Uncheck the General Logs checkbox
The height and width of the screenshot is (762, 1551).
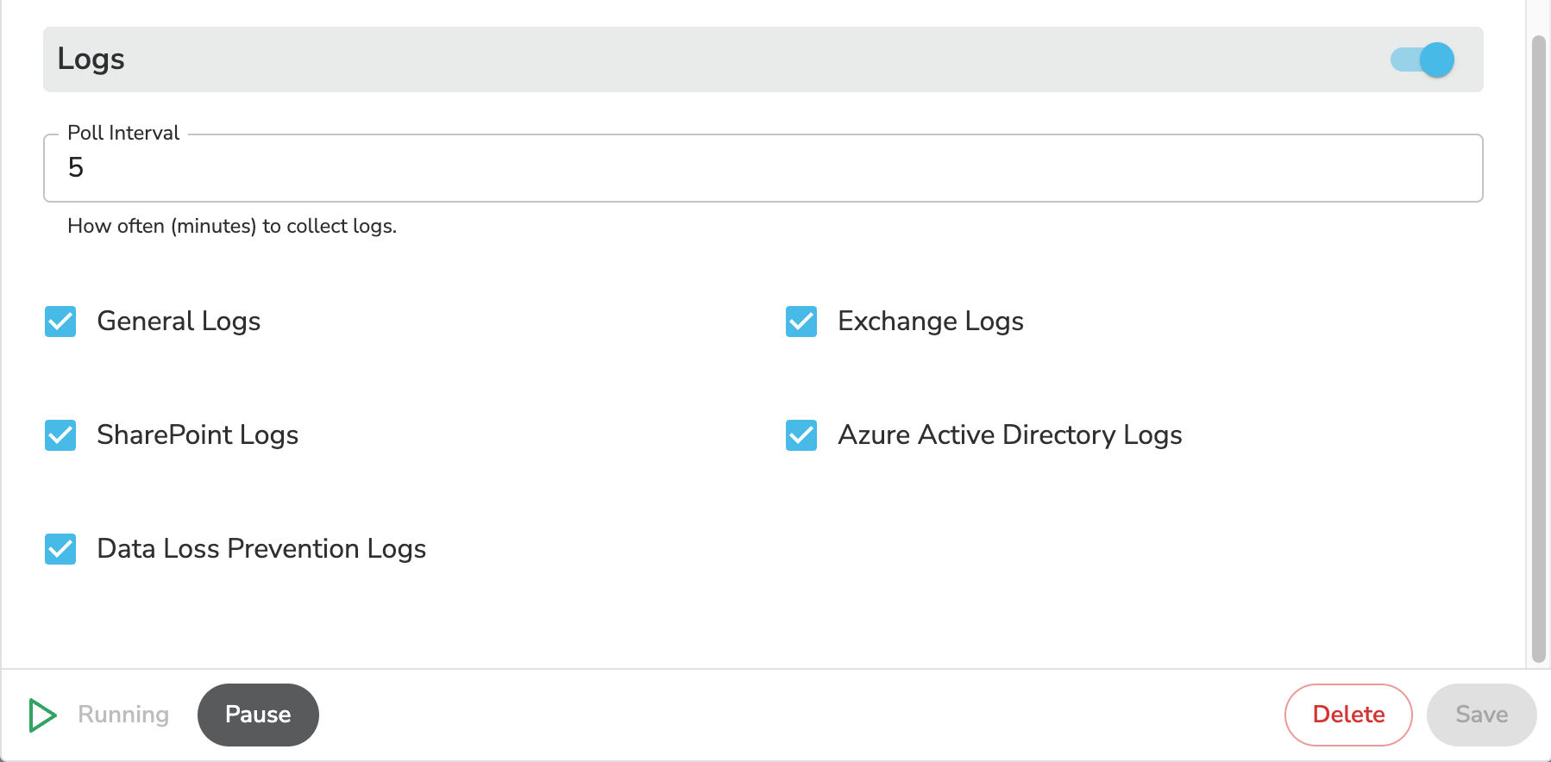(60, 322)
